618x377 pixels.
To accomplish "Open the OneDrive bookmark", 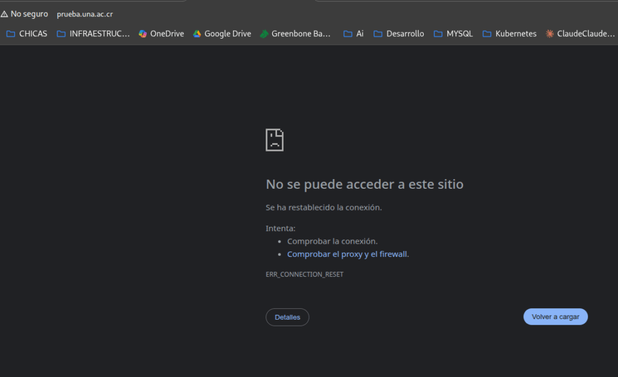I will tap(161, 34).
